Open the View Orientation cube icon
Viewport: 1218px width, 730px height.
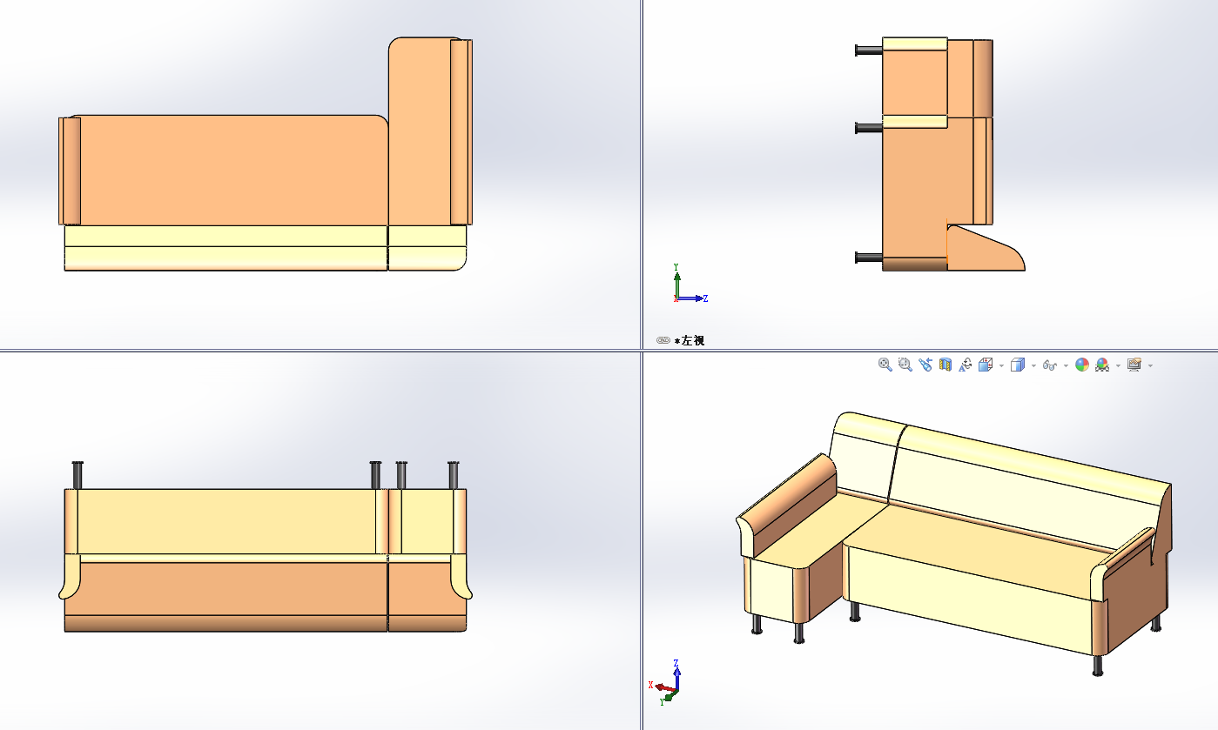tap(986, 365)
